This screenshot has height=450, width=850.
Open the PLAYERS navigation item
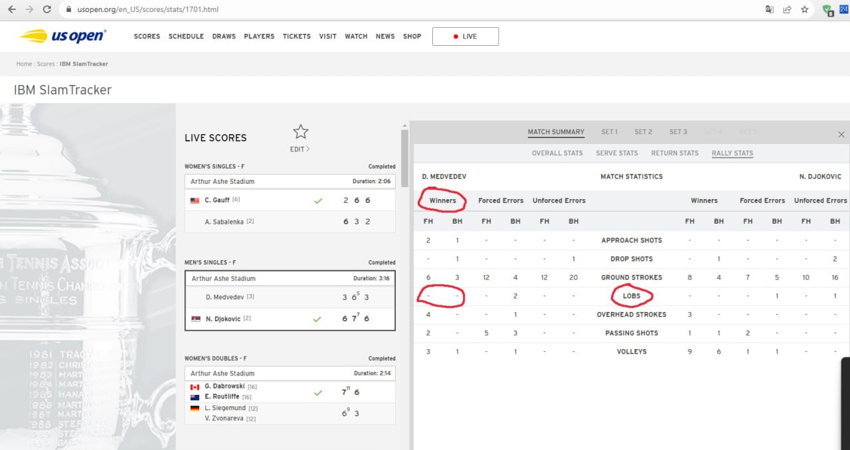pos(259,37)
